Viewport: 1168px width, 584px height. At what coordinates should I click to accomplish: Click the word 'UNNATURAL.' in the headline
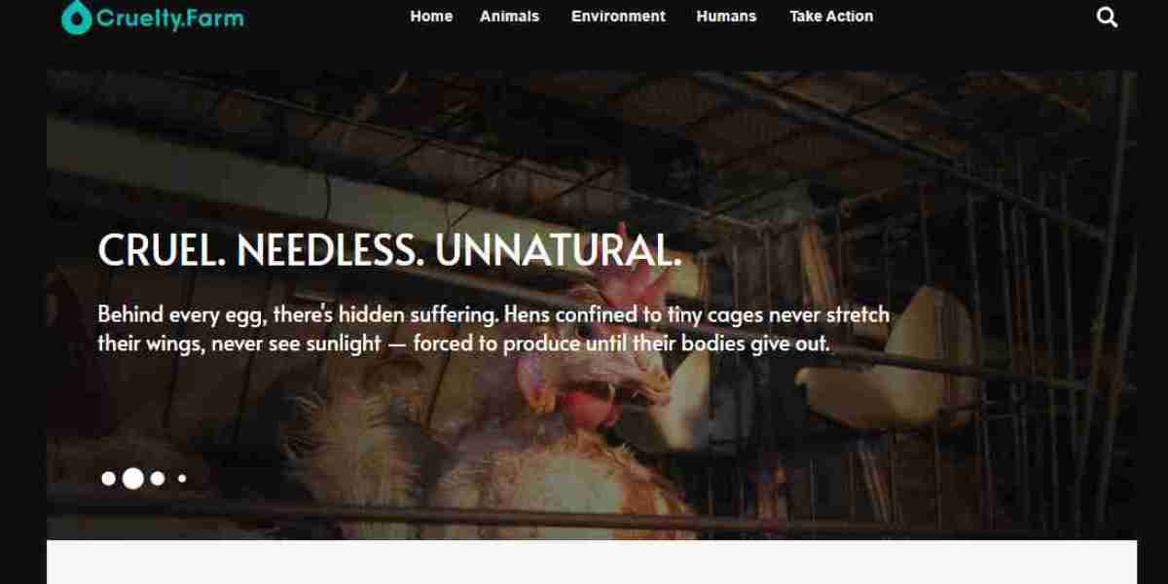pyautogui.click(x=558, y=251)
